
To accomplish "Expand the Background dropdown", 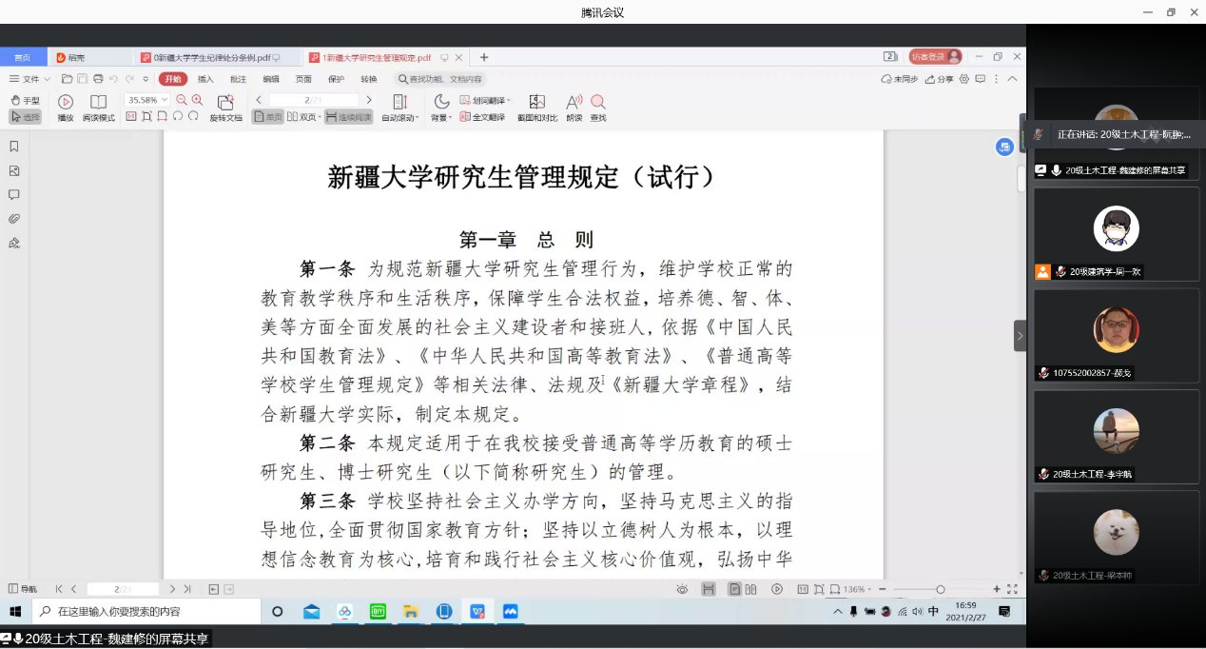I will point(441,118).
